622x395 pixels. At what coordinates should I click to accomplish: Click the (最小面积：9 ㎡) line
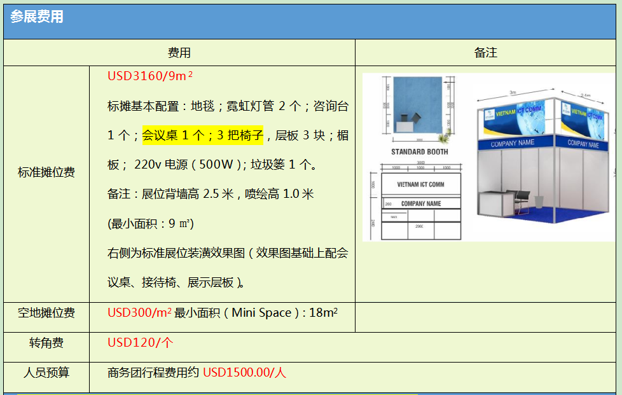(151, 223)
